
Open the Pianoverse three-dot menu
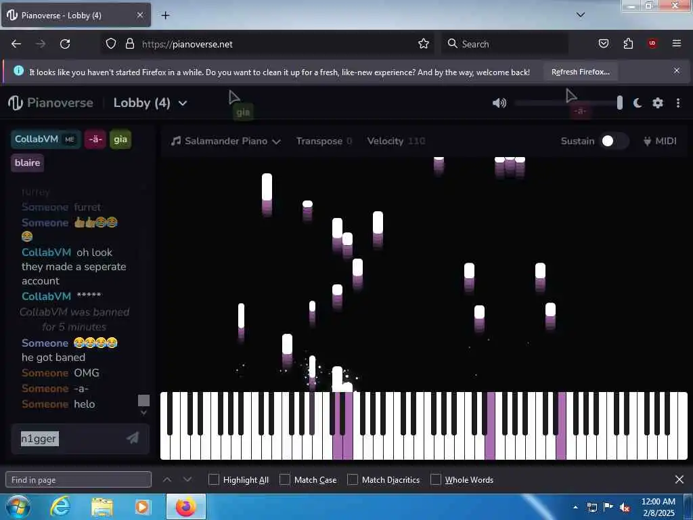678,103
